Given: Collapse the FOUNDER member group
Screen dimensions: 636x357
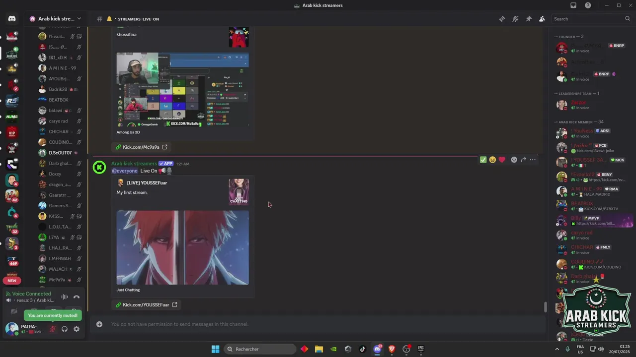Looking at the screenshot, I should coord(569,37).
